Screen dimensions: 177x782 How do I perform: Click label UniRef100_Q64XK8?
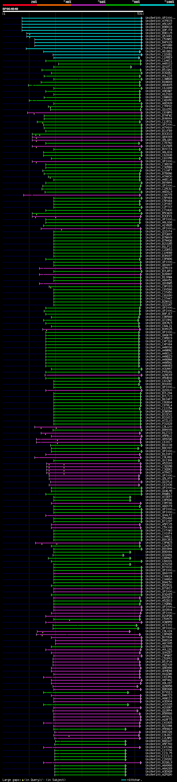point(159,137)
